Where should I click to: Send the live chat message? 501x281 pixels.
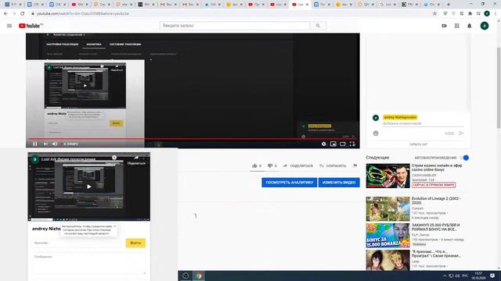461,133
